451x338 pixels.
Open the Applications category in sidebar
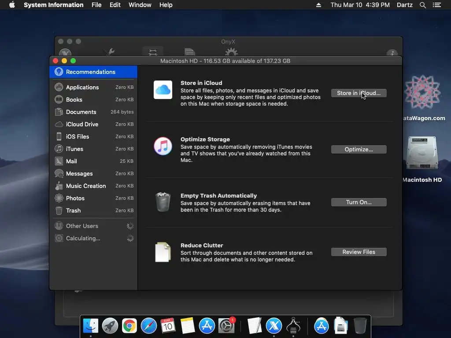tap(93, 87)
